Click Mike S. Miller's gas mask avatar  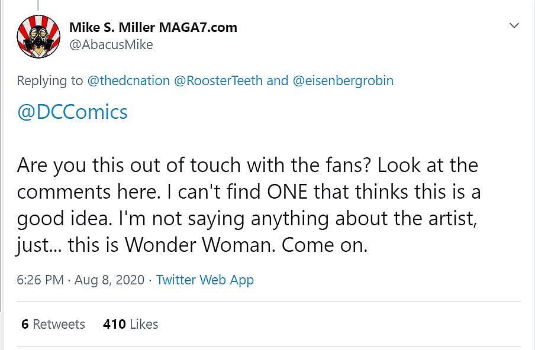pos(38,36)
